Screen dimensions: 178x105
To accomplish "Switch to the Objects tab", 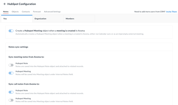I will click(x=15, y=12).
